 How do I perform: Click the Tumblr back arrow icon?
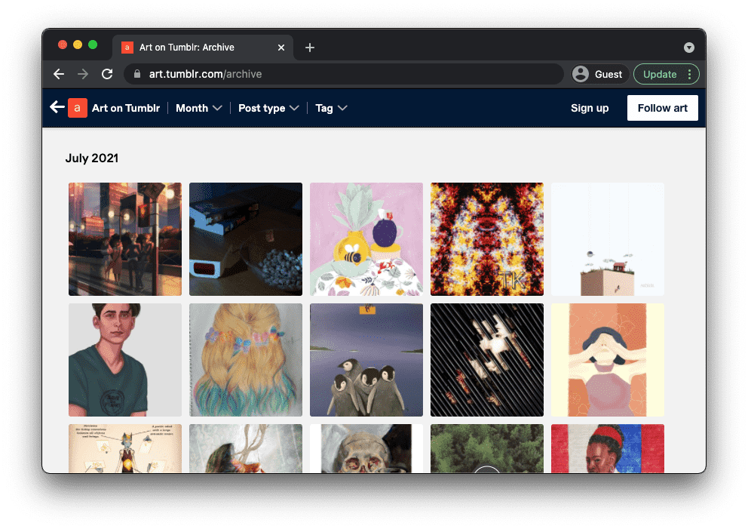tap(57, 107)
